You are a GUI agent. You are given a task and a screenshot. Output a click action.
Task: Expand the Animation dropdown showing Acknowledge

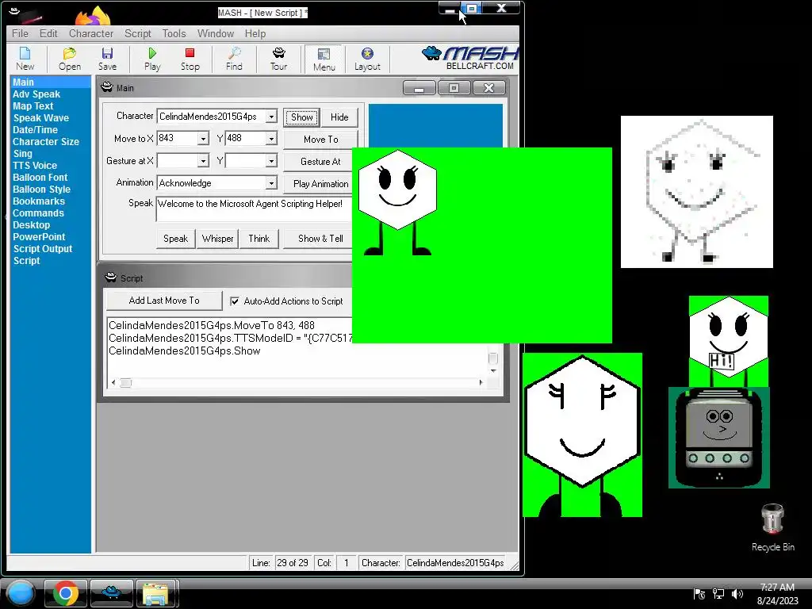(271, 183)
